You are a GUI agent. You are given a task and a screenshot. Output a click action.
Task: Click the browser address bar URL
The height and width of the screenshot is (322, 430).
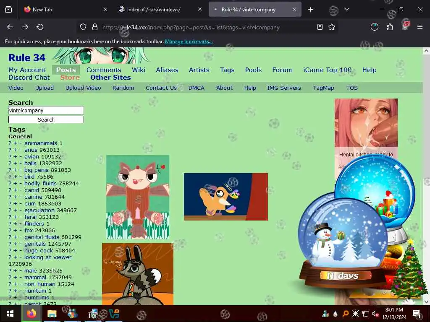click(x=191, y=27)
